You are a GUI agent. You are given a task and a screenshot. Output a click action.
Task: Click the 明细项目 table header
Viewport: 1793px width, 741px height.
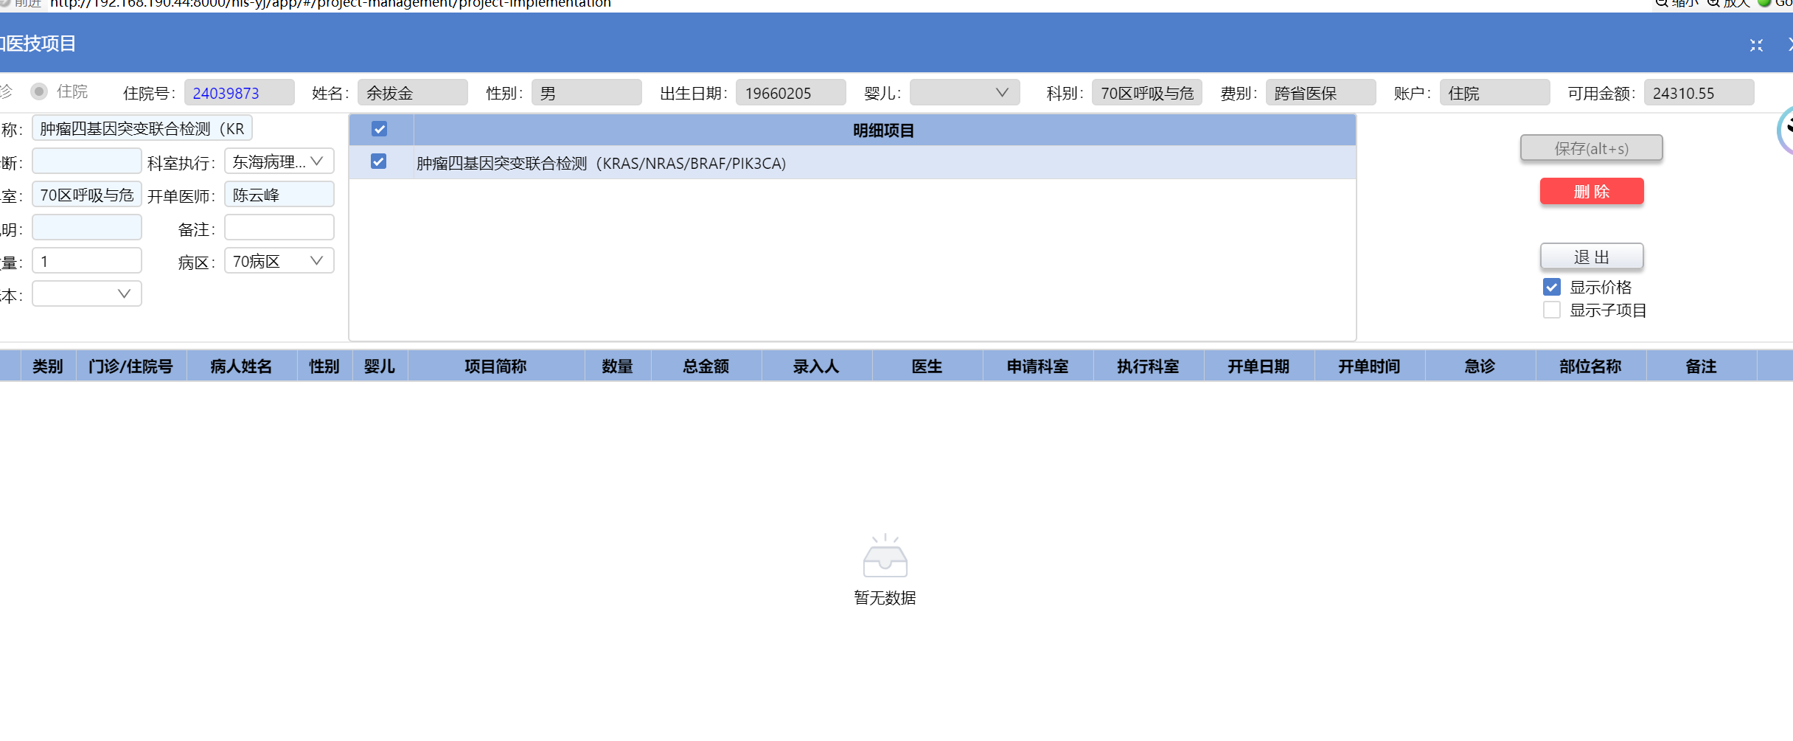pyautogui.click(x=884, y=131)
